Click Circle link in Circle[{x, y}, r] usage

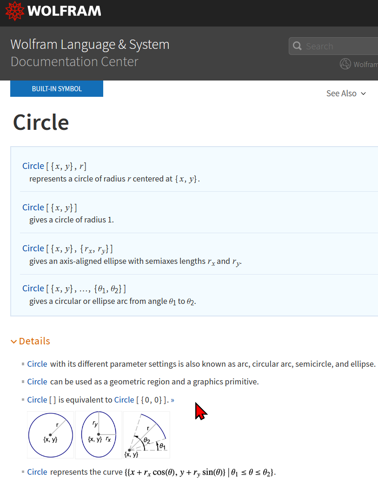point(33,166)
